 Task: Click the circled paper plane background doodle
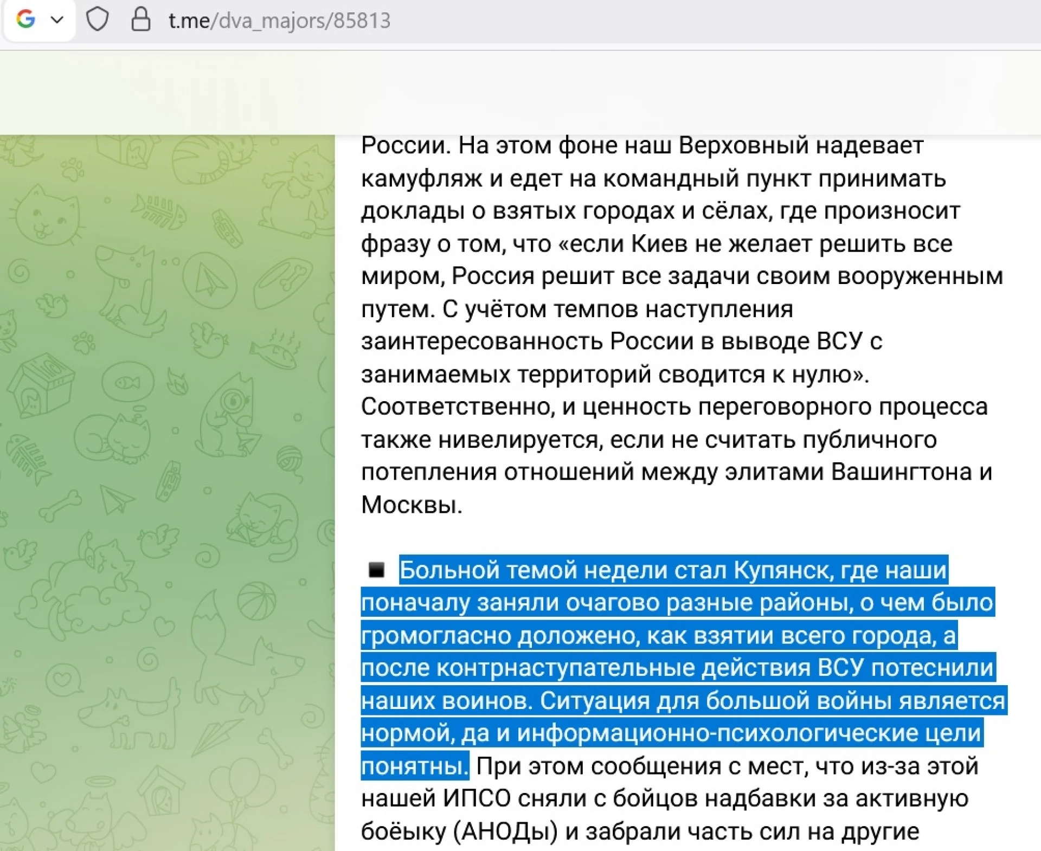point(209,280)
